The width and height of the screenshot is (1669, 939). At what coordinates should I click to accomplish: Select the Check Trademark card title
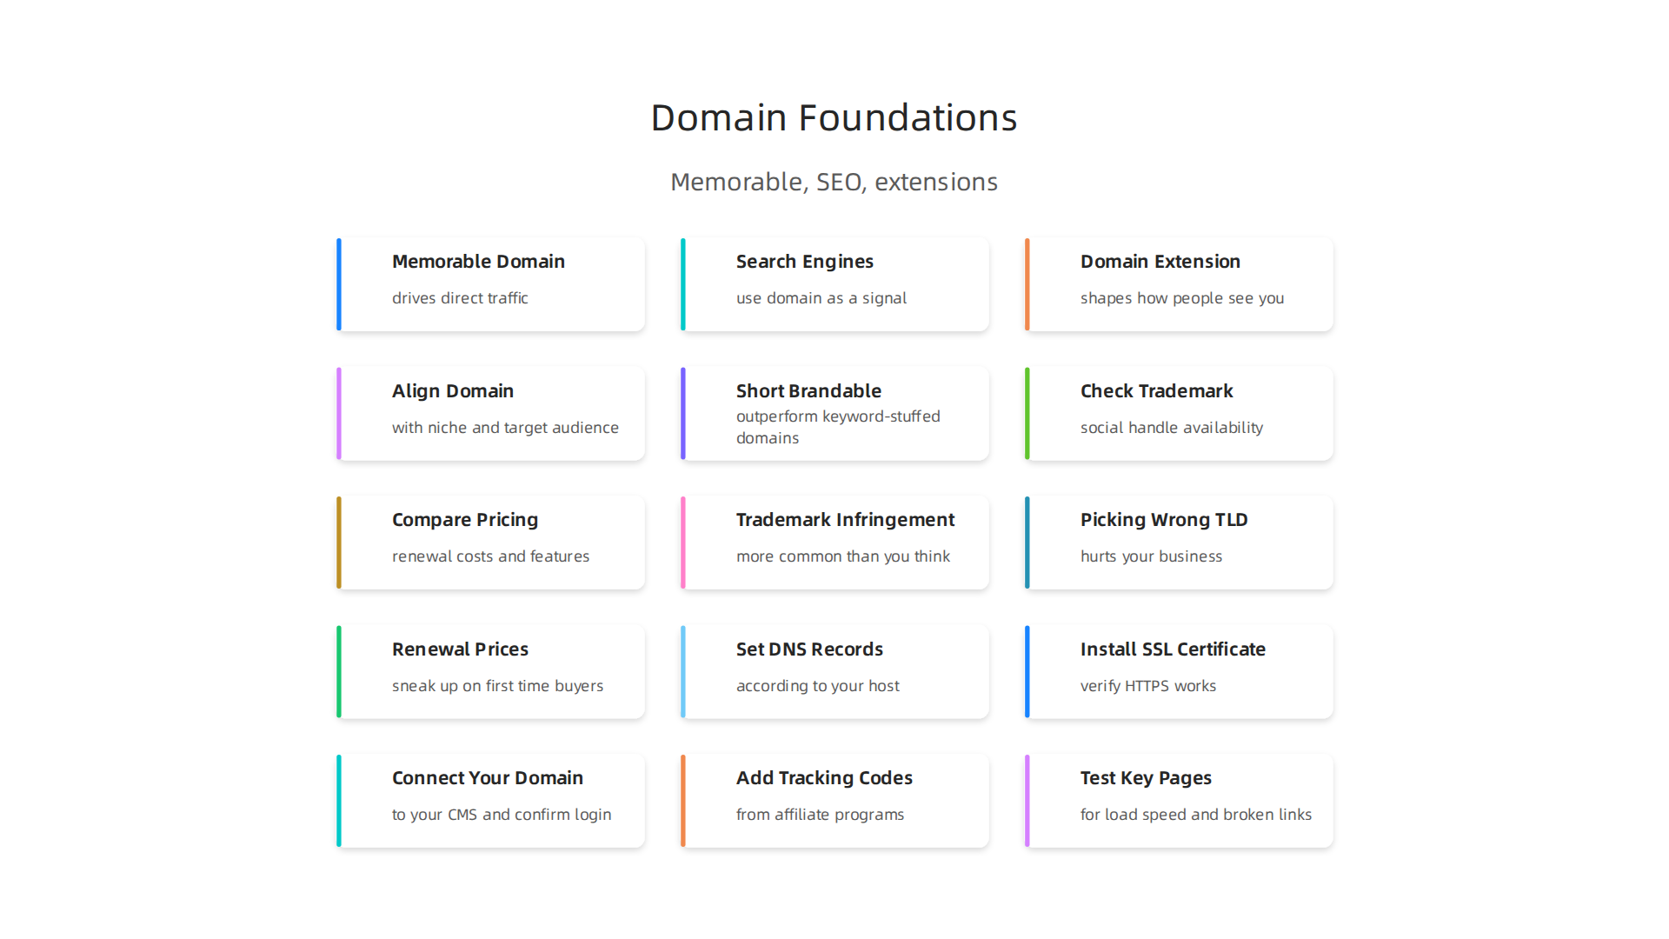[1156, 391]
